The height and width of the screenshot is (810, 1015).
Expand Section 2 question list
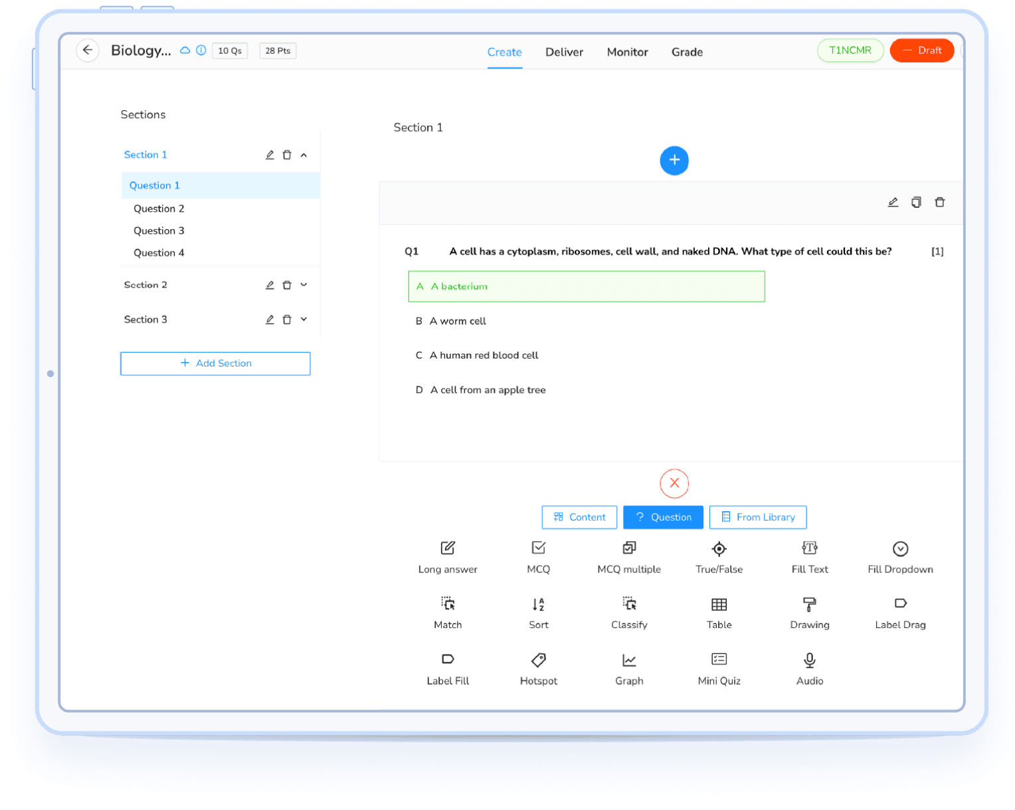pyautogui.click(x=304, y=285)
